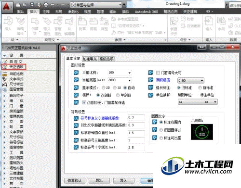Switch to the 加粗填充 tab
Viewport: 241px width, 188px height.
(x=90, y=59)
